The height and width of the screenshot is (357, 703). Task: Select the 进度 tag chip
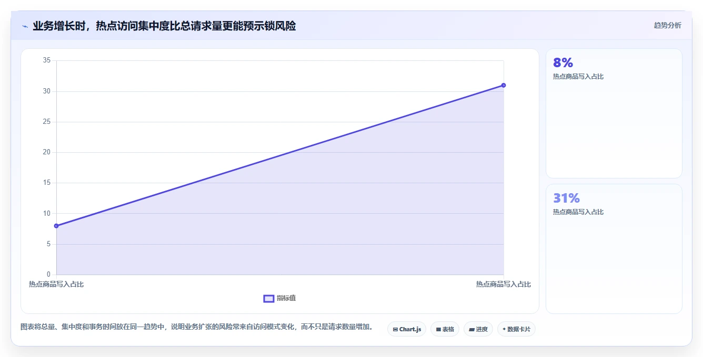(x=478, y=329)
